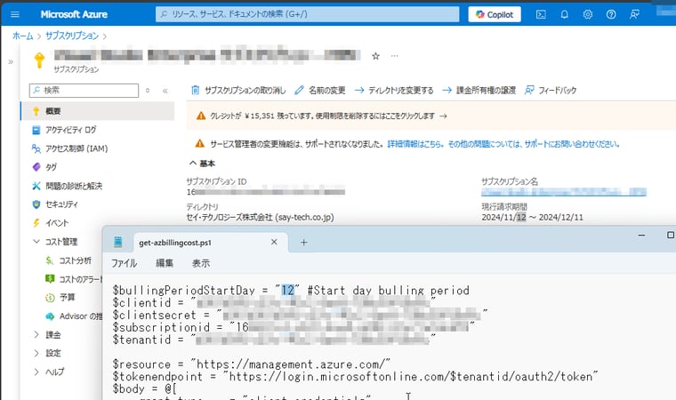Image resolution: width=676 pixels, height=400 pixels.
Task: Click ディレクトリを変更する command
Action: pyautogui.click(x=394, y=90)
